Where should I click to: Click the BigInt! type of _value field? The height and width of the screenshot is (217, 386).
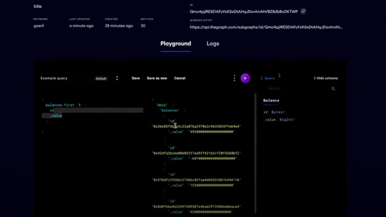pyautogui.click(x=288, y=120)
